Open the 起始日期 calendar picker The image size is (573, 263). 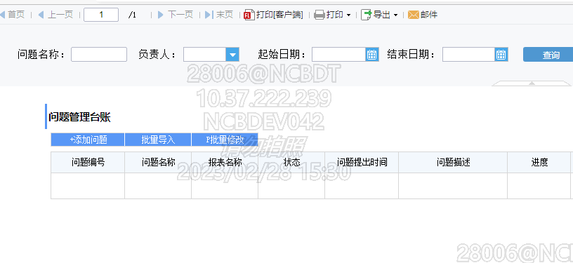[372, 55]
